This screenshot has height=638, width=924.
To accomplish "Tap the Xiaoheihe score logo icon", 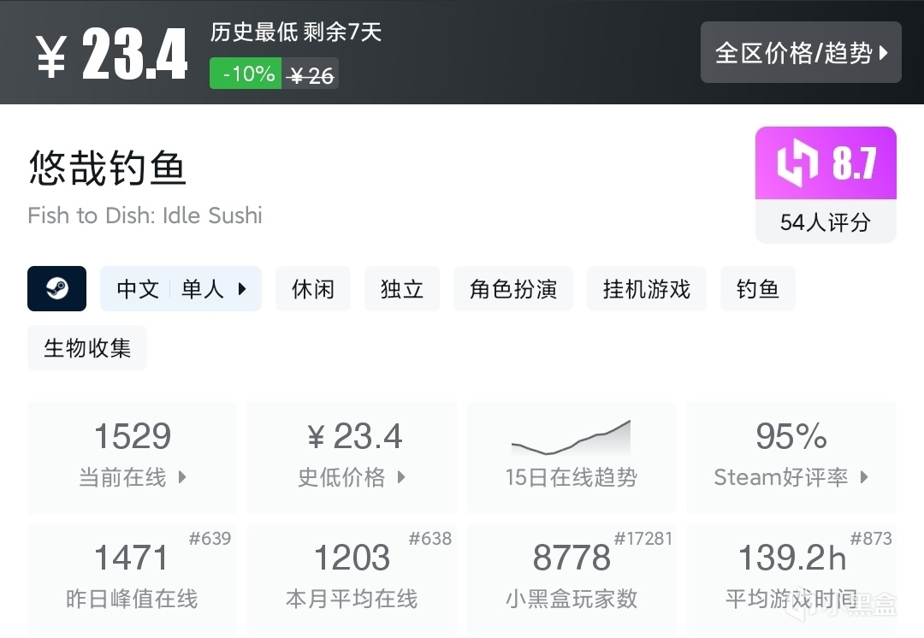I will pyautogui.click(x=797, y=163).
